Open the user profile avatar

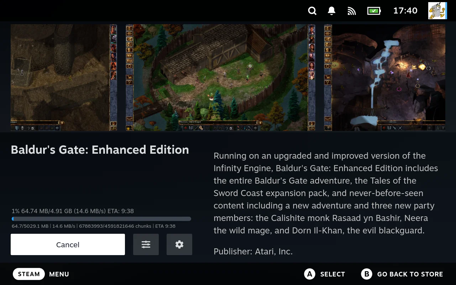(437, 11)
